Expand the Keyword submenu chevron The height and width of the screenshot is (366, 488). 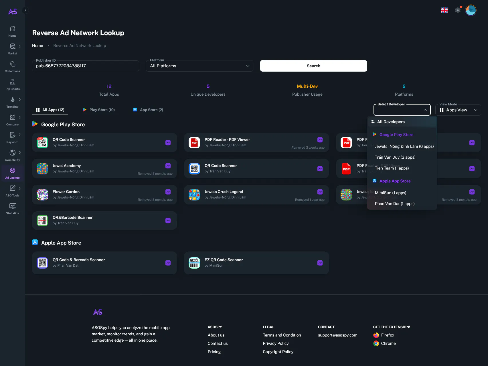tap(20, 135)
